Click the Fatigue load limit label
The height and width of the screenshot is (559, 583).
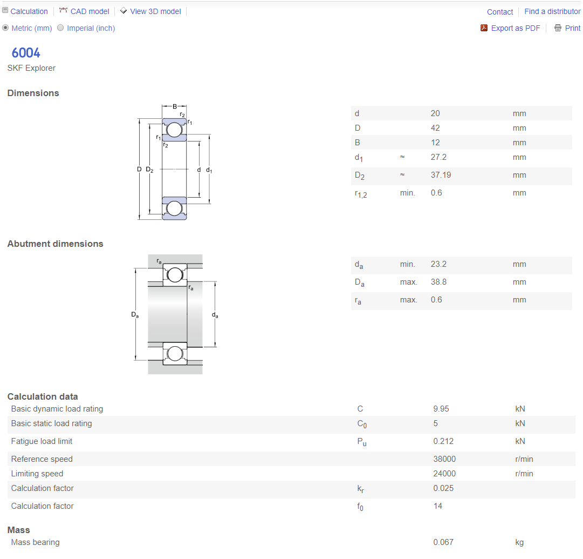pos(42,441)
